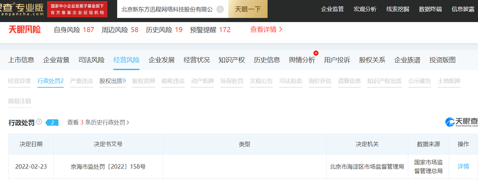Click the date cell 2022-02-23
478x180 pixels.
point(31,166)
